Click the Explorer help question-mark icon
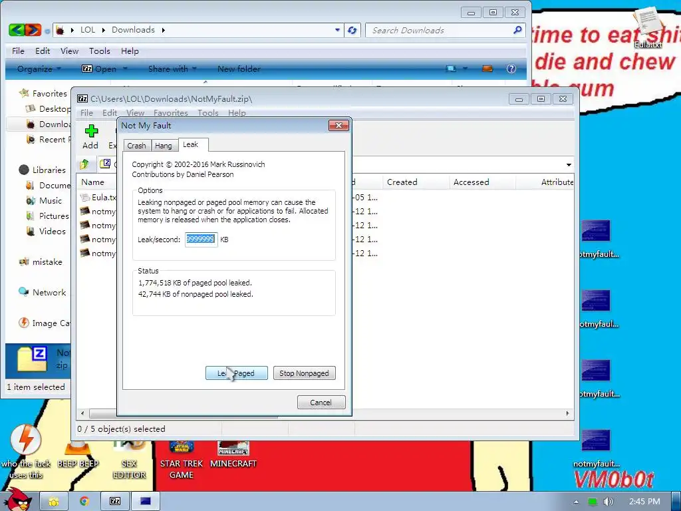 coord(511,69)
